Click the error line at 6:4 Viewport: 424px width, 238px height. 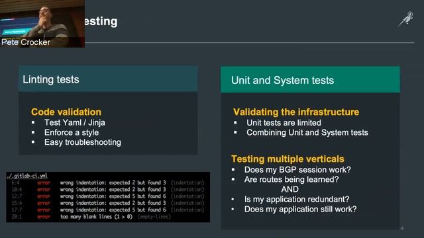tap(107, 182)
